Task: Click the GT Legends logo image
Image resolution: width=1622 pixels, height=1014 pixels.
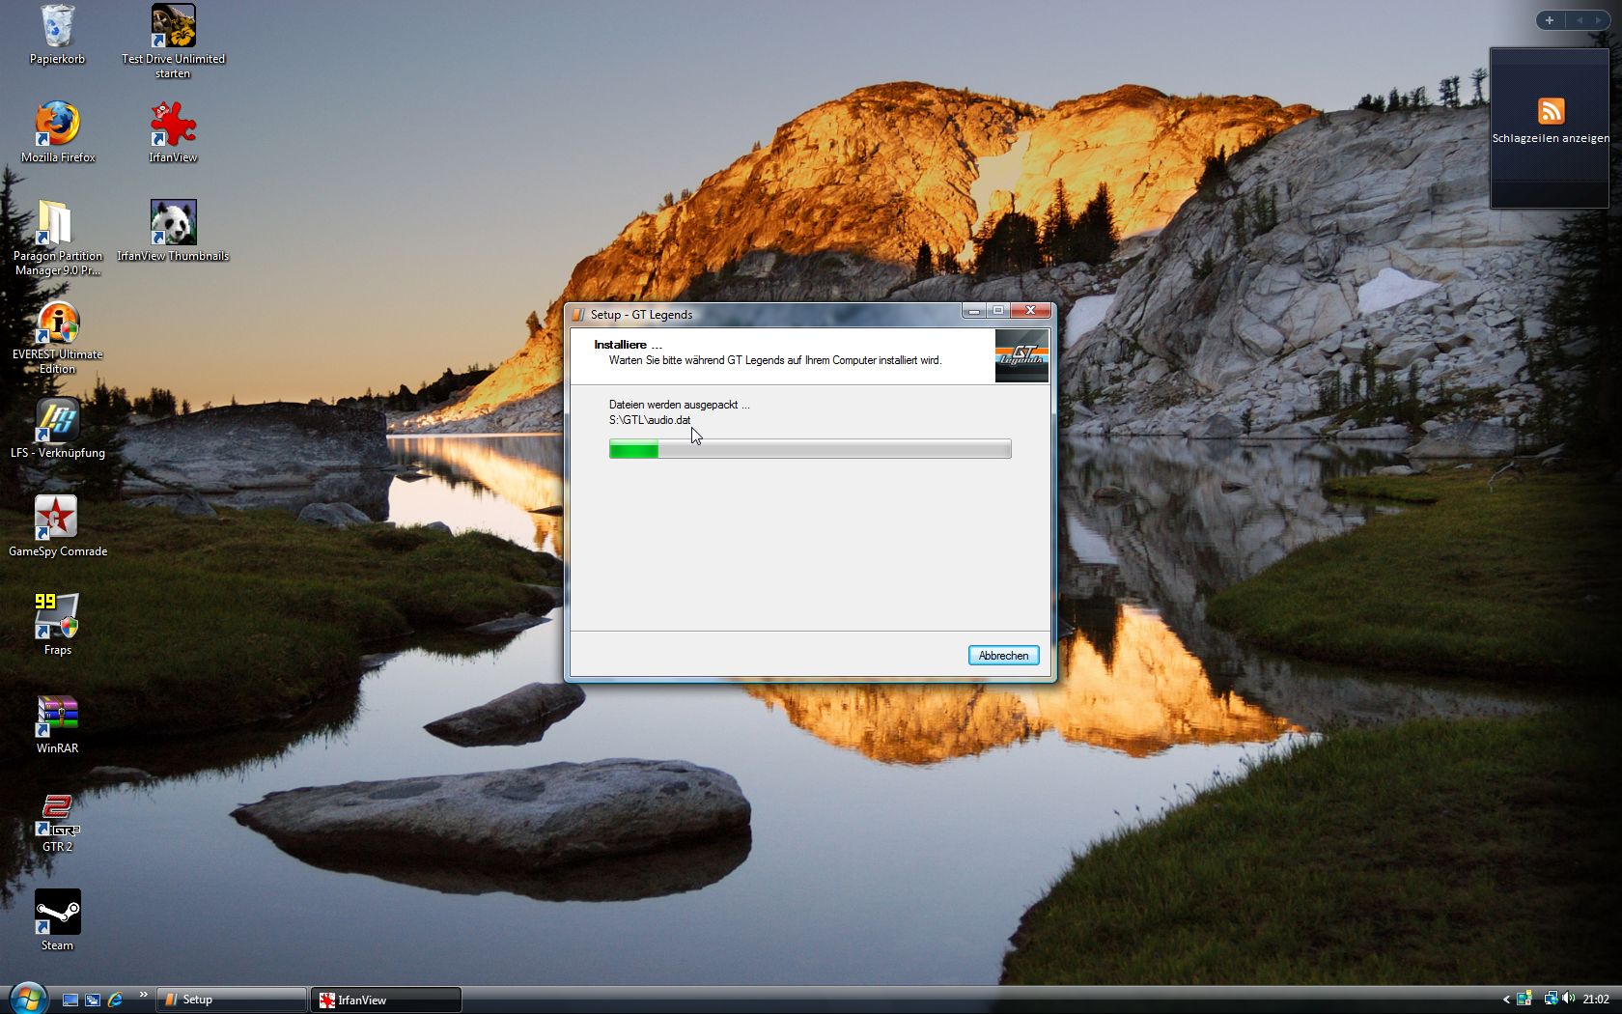Action: click(1021, 356)
